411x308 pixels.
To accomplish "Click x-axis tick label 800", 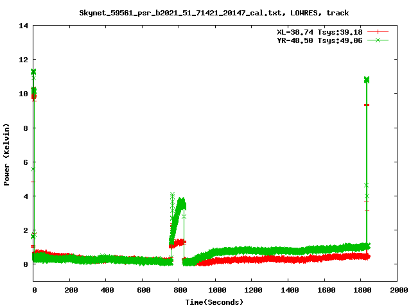I will coord(180,290).
